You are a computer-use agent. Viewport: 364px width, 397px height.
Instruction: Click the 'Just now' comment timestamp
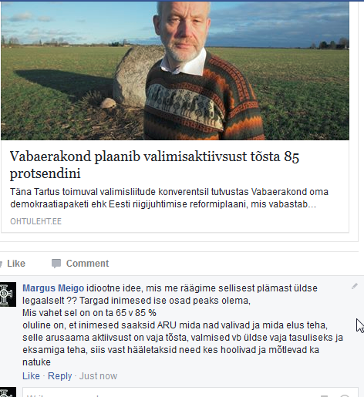click(98, 376)
